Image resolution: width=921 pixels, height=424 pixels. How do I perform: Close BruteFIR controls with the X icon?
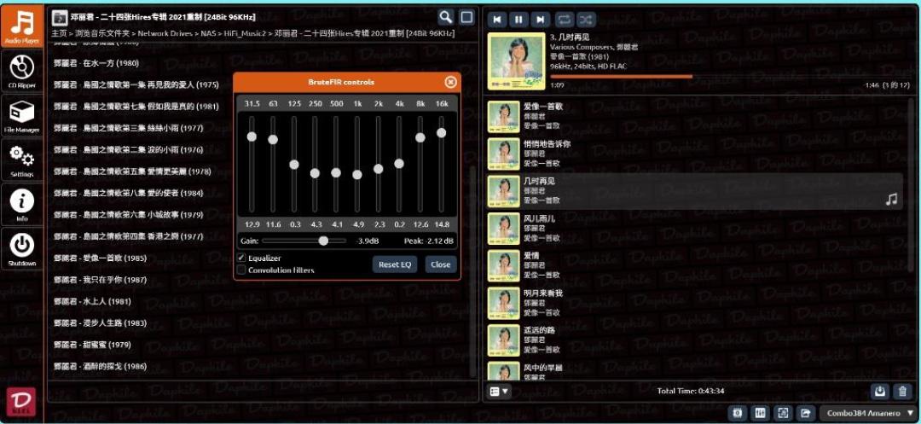point(450,82)
